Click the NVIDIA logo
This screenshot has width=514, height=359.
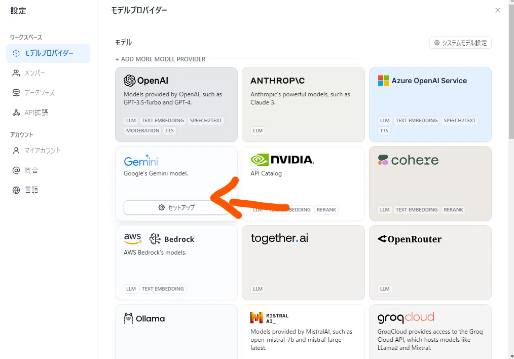point(282,160)
